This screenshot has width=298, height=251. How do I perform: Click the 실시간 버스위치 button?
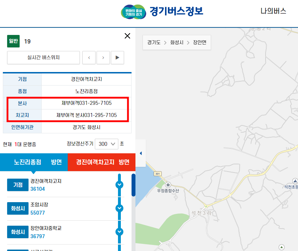43,57
